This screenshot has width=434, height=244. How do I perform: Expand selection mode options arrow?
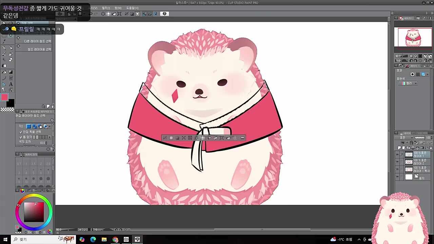point(50,126)
